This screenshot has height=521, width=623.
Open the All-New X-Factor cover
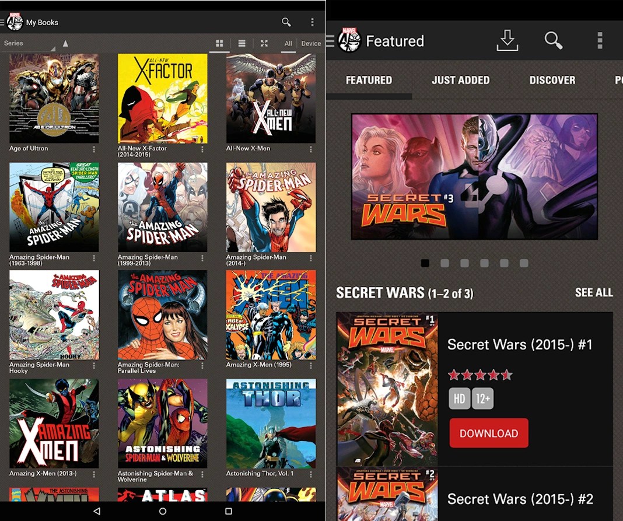(163, 99)
